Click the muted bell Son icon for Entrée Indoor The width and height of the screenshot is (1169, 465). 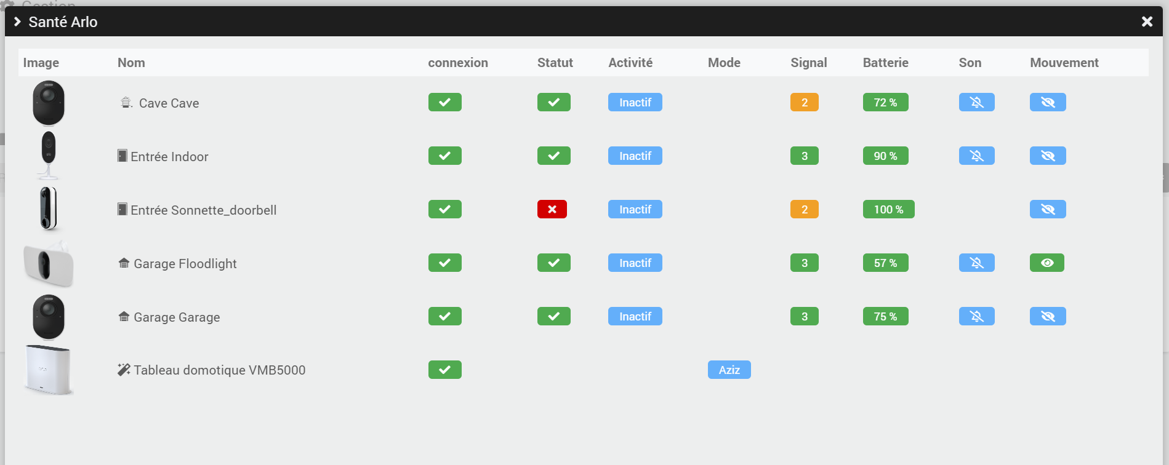tap(976, 156)
